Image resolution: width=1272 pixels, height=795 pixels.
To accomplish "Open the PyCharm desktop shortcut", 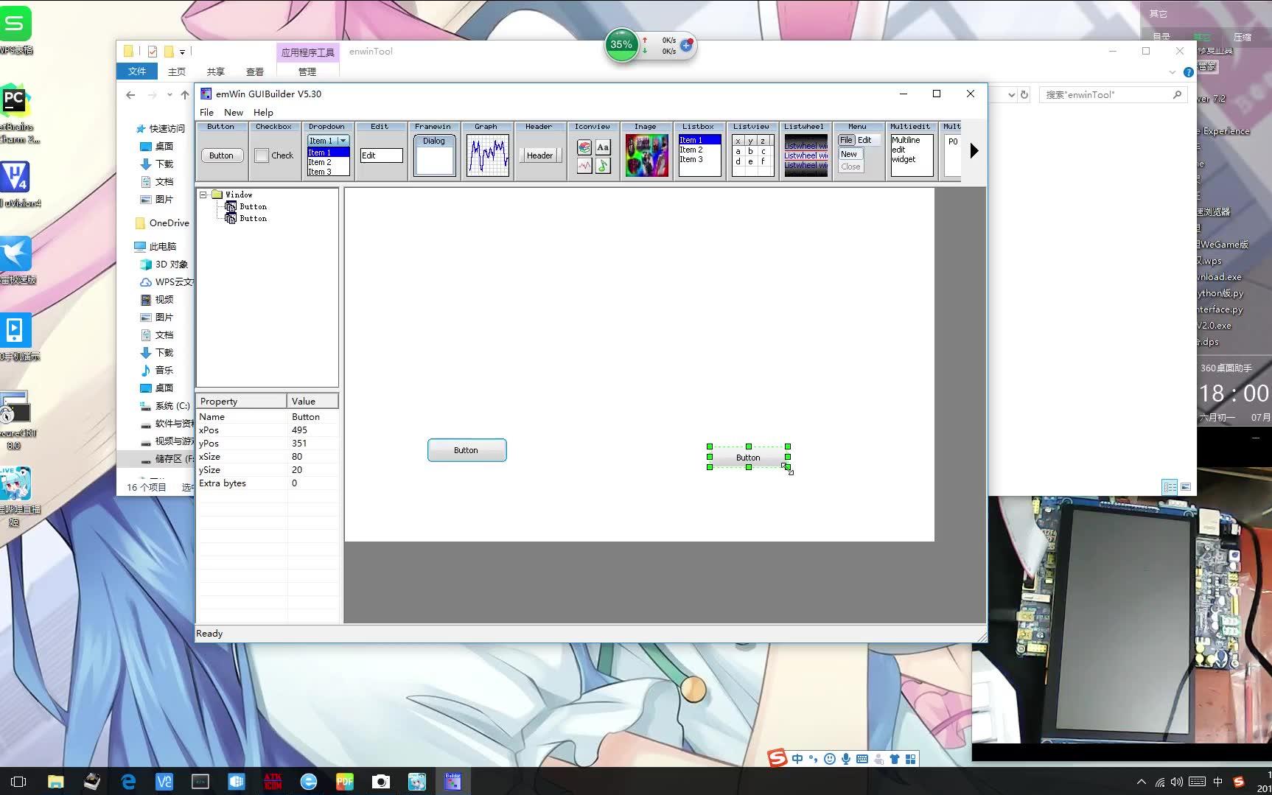I will (15, 114).
